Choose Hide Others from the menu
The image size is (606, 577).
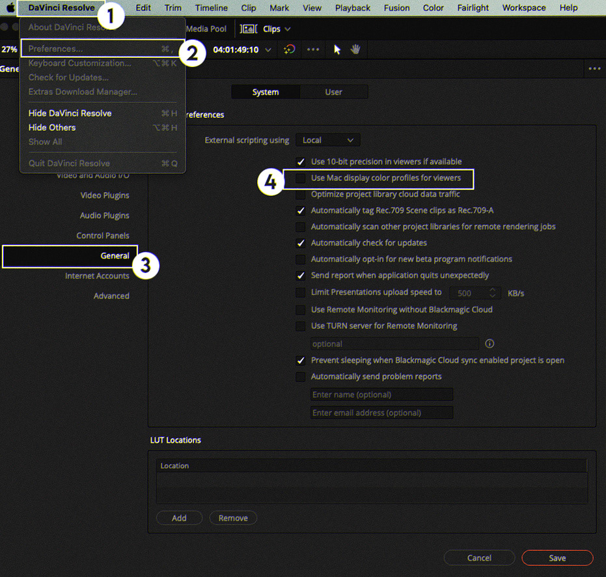tap(102, 128)
